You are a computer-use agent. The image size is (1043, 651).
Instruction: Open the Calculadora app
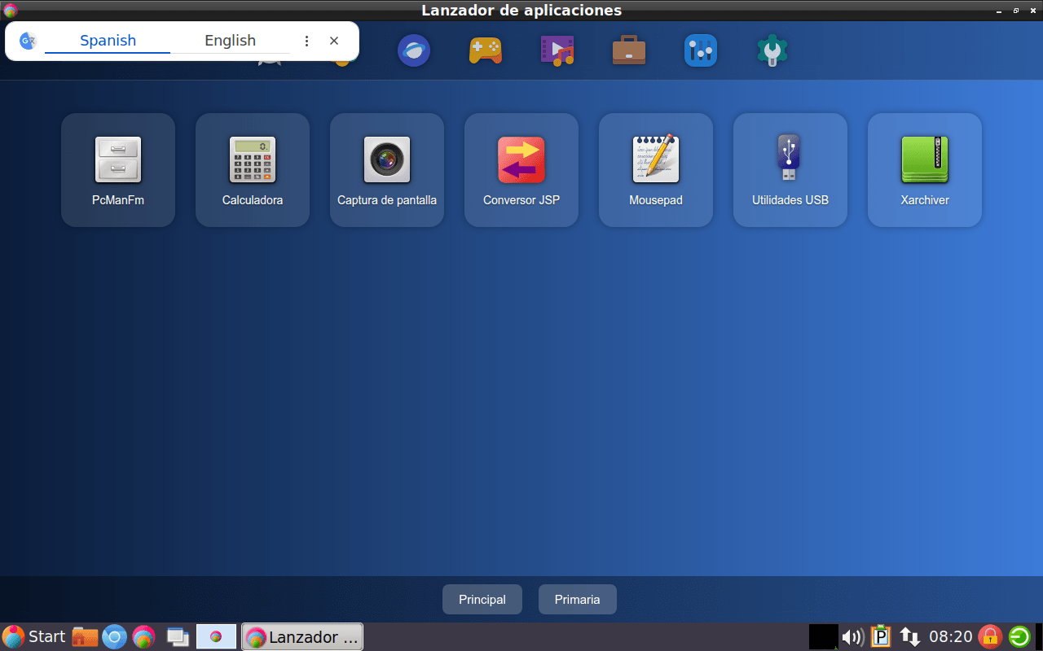click(x=252, y=169)
